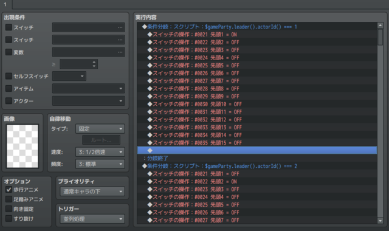Image resolution: width=389 pixels, height=231 pixels.
Task: Check the 足踏みアニメ option
Action: 9,199
